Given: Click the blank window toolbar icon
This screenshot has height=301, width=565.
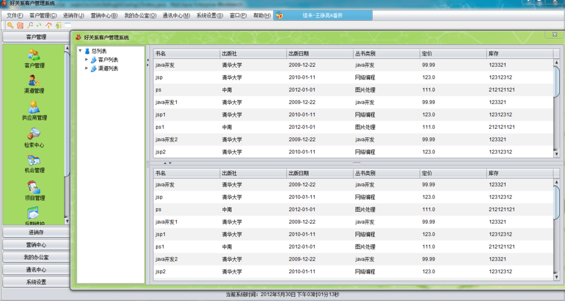Looking at the screenshot, I should point(68,25).
